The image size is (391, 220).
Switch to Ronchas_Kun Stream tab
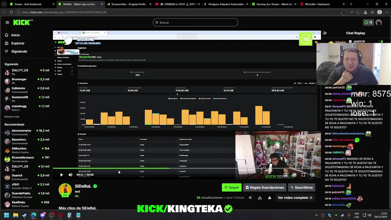point(274,4)
